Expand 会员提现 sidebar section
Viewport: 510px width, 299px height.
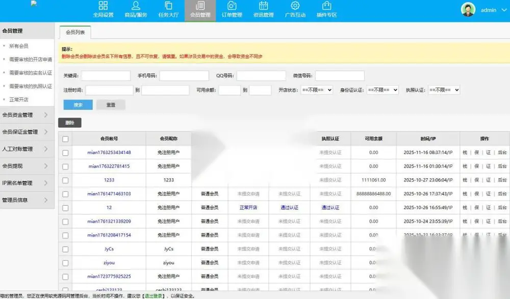27,166
